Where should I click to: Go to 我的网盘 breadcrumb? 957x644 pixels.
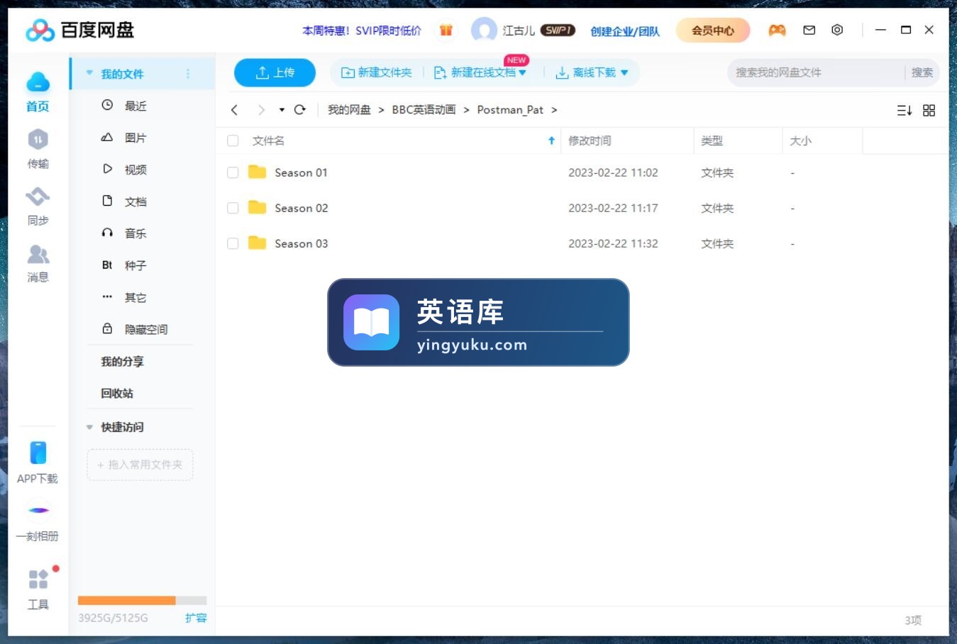(x=349, y=110)
